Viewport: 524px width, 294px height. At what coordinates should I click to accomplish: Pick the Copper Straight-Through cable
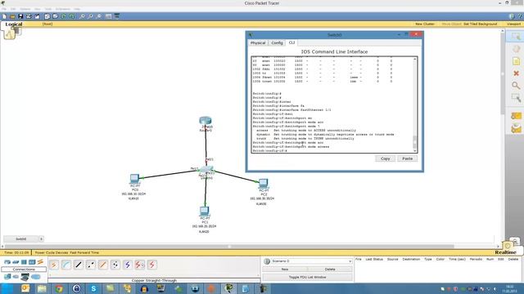(x=79, y=265)
